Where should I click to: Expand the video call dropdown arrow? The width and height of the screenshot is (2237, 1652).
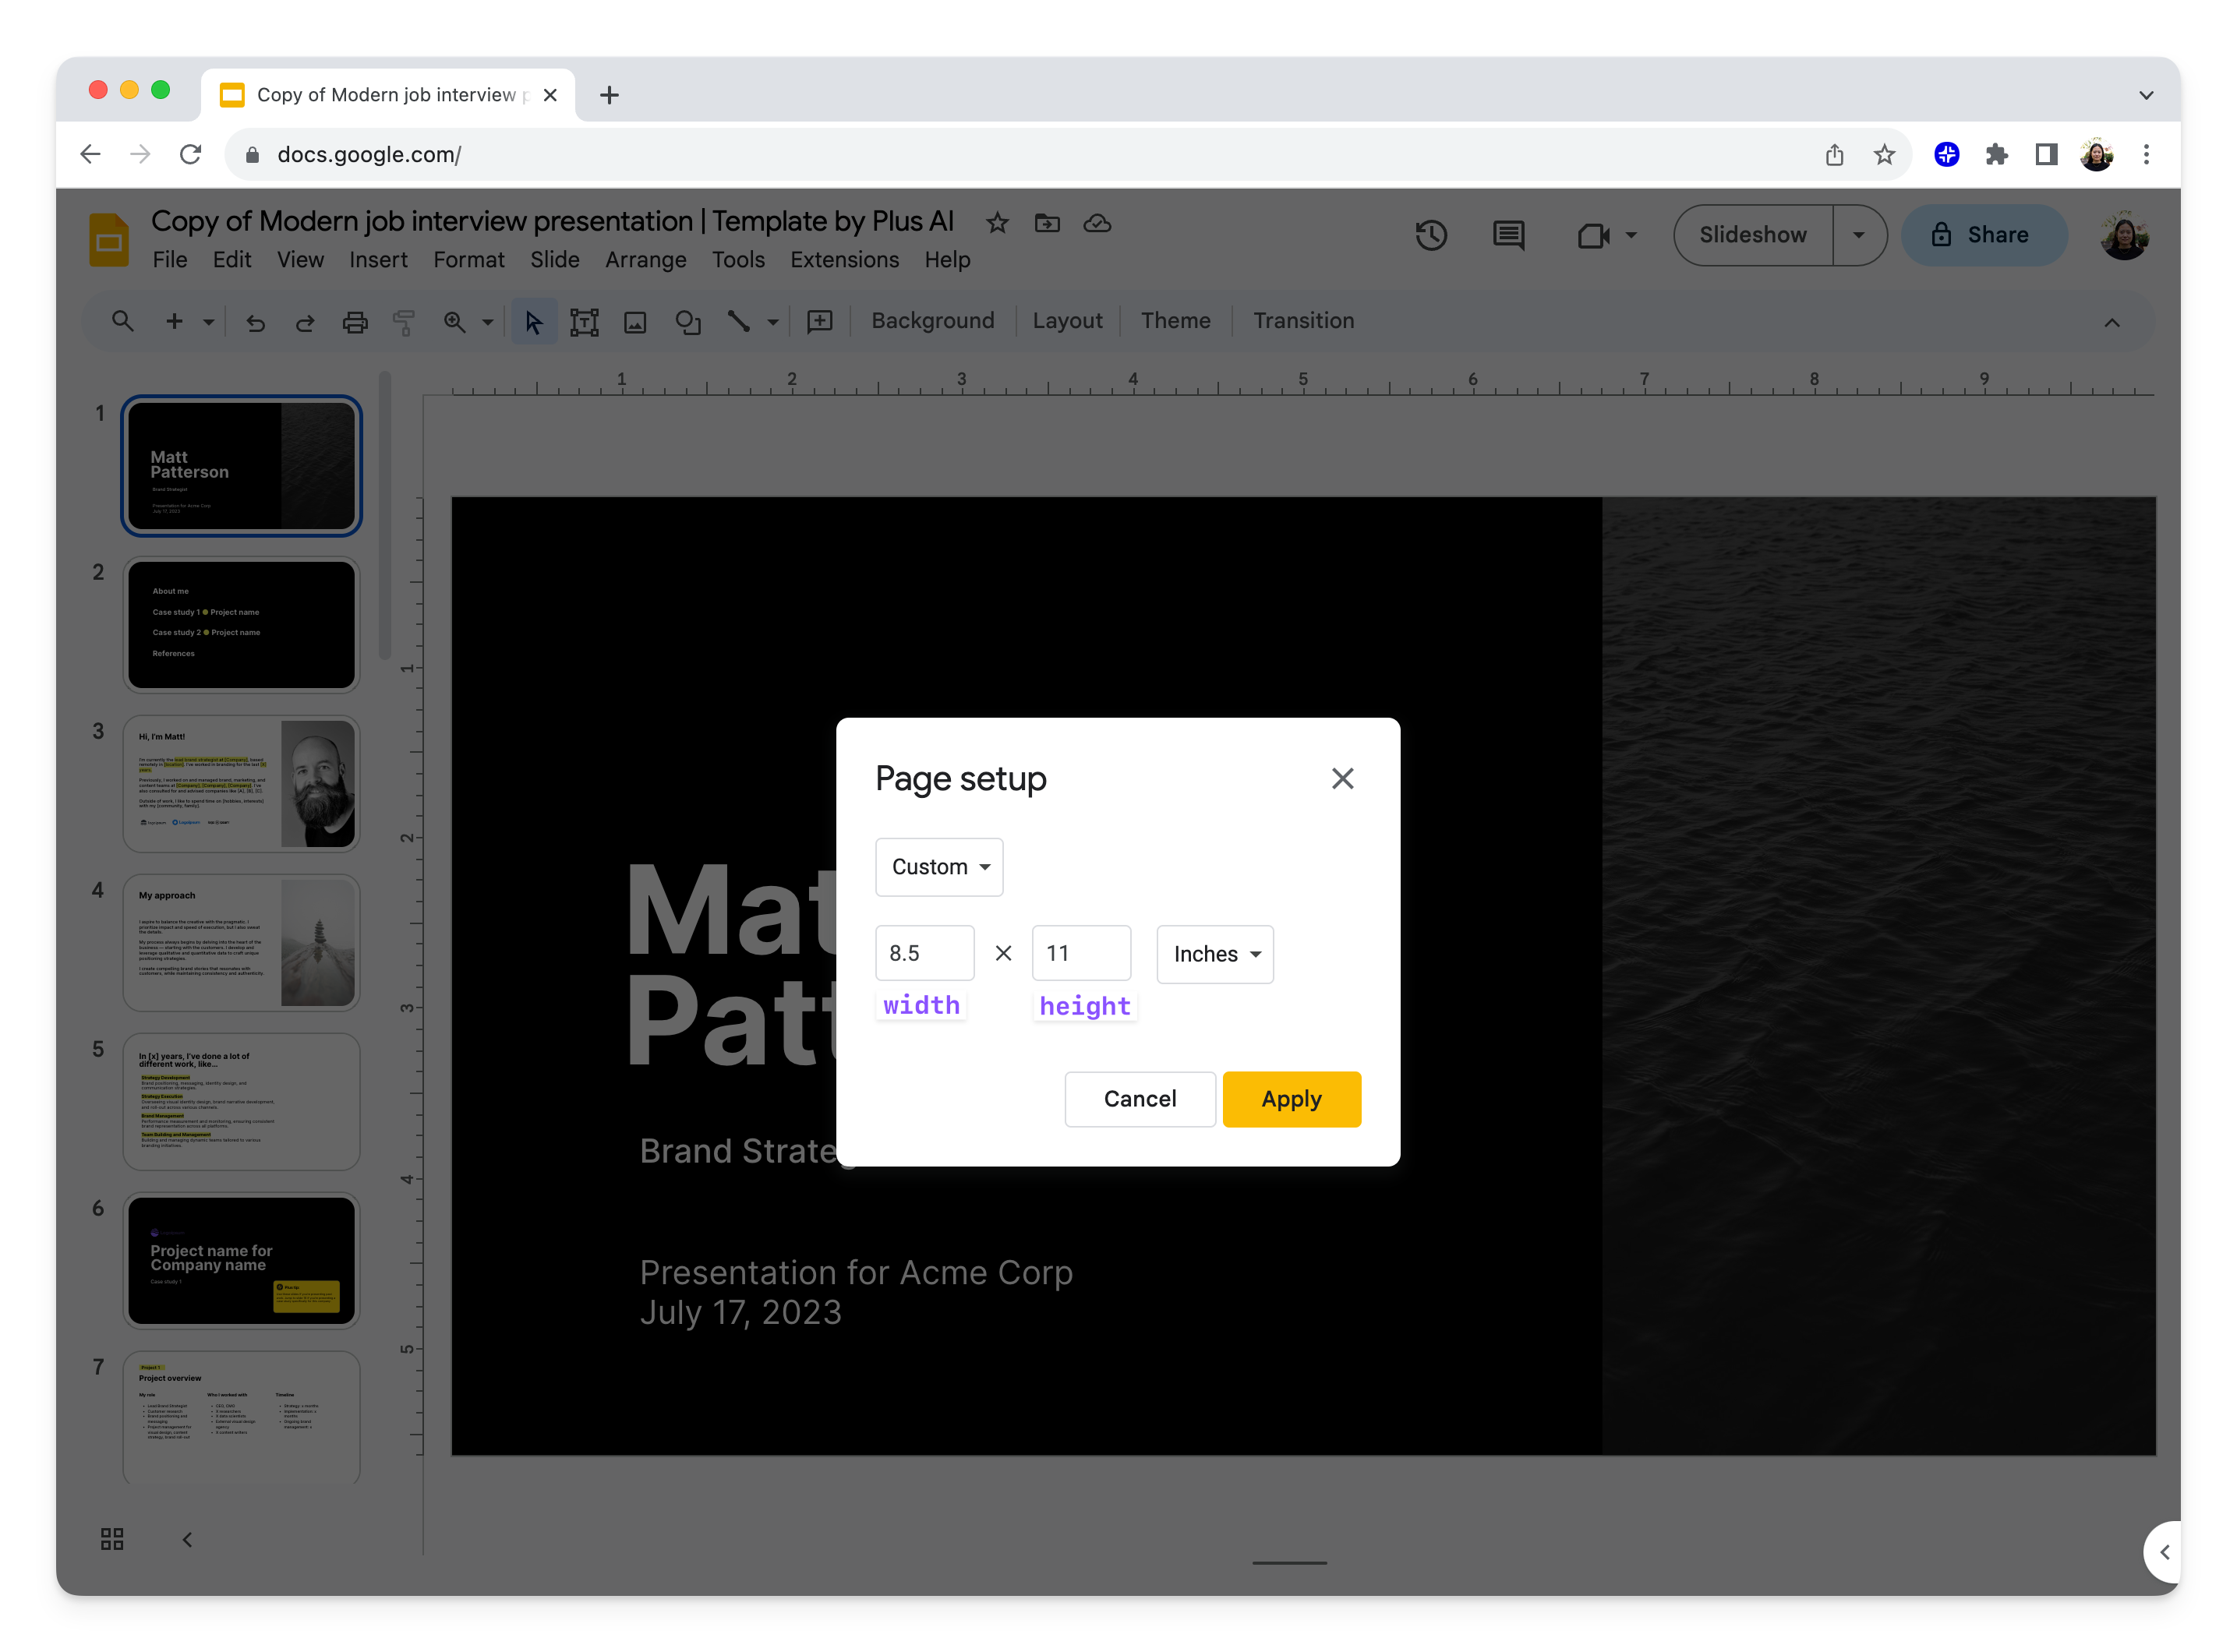pyautogui.click(x=1631, y=236)
